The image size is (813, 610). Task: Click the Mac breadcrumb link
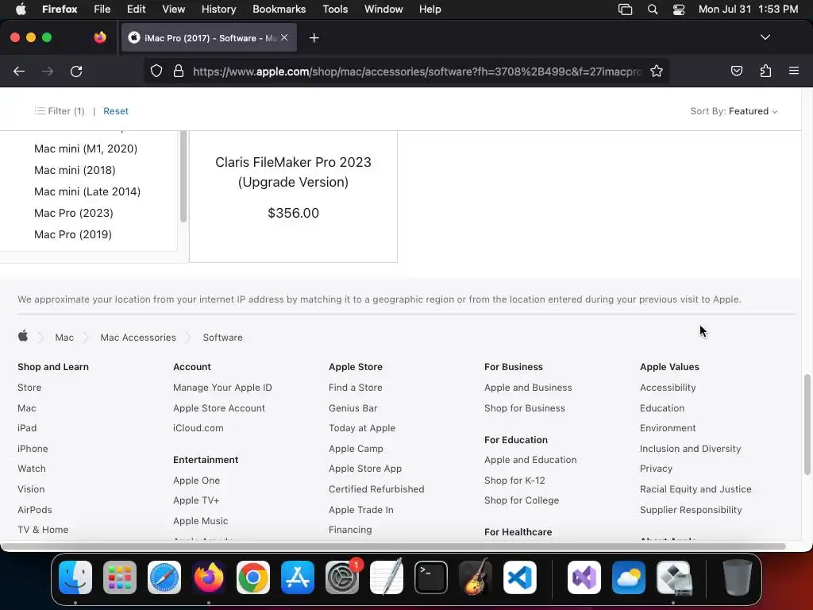click(64, 337)
